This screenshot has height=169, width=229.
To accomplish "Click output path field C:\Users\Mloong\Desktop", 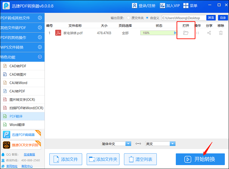I will (x=184, y=18).
